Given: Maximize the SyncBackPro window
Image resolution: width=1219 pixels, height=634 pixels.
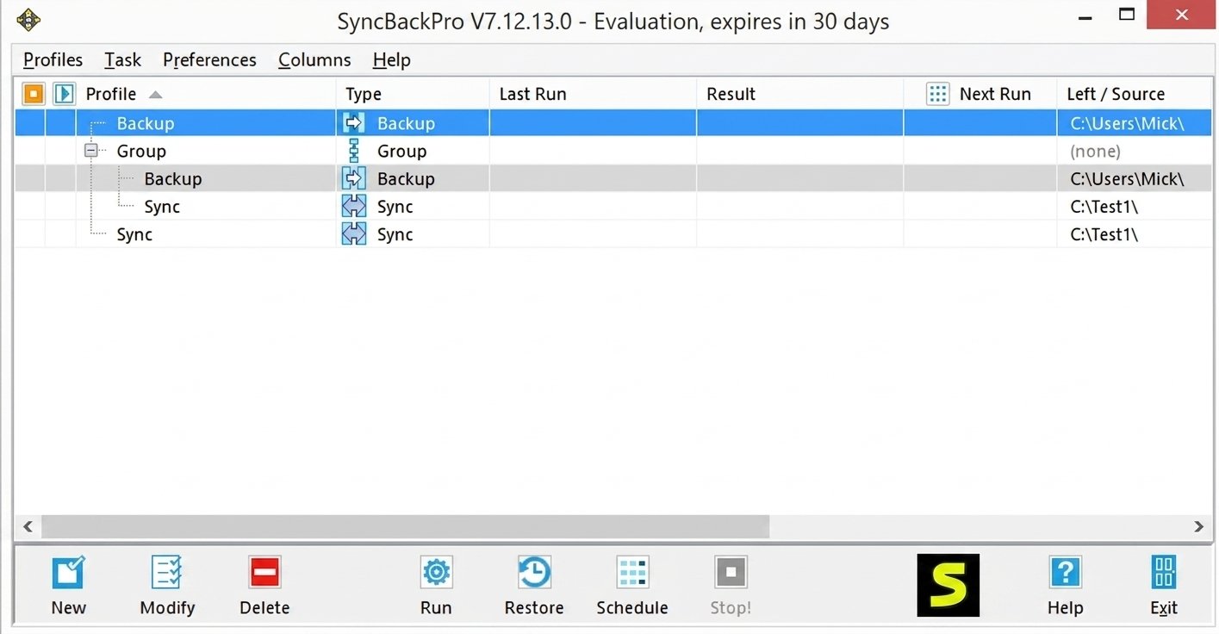Looking at the screenshot, I should (x=1126, y=14).
